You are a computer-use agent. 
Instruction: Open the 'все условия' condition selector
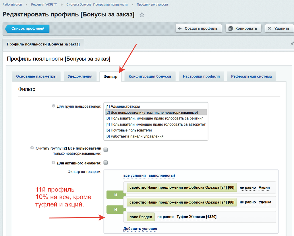pyautogui.click(x=134, y=176)
